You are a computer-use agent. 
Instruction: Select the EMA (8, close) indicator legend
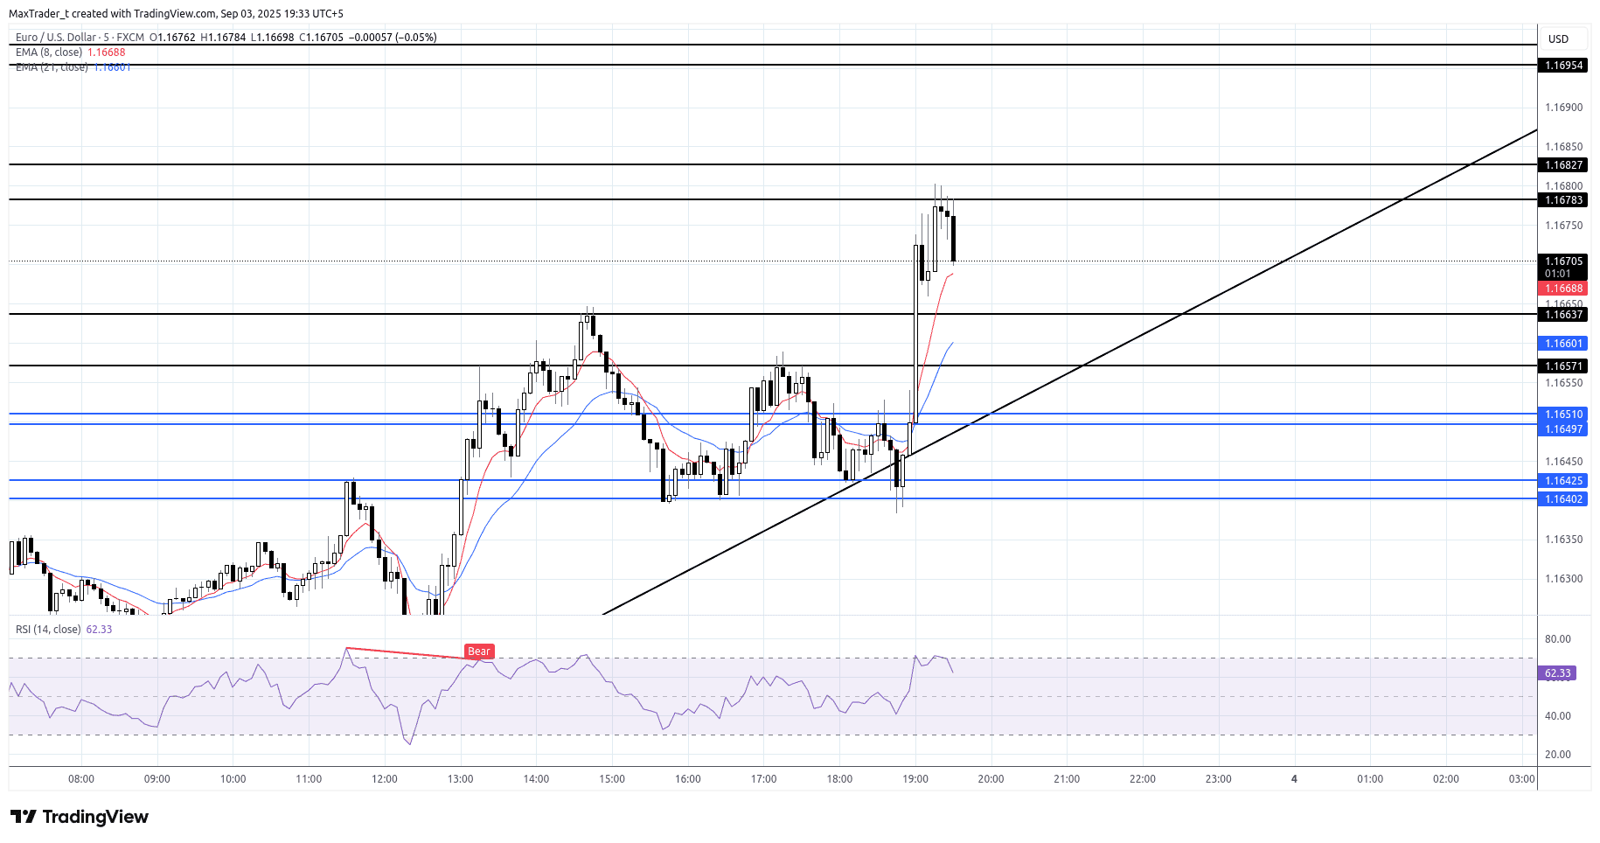point(49,52)
